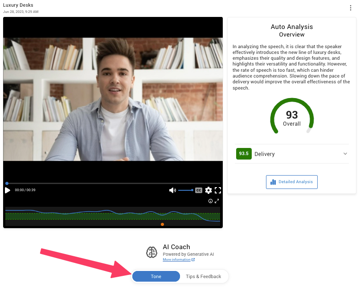Follow the More information link
The image size is (360, 287).
point(177,259)
